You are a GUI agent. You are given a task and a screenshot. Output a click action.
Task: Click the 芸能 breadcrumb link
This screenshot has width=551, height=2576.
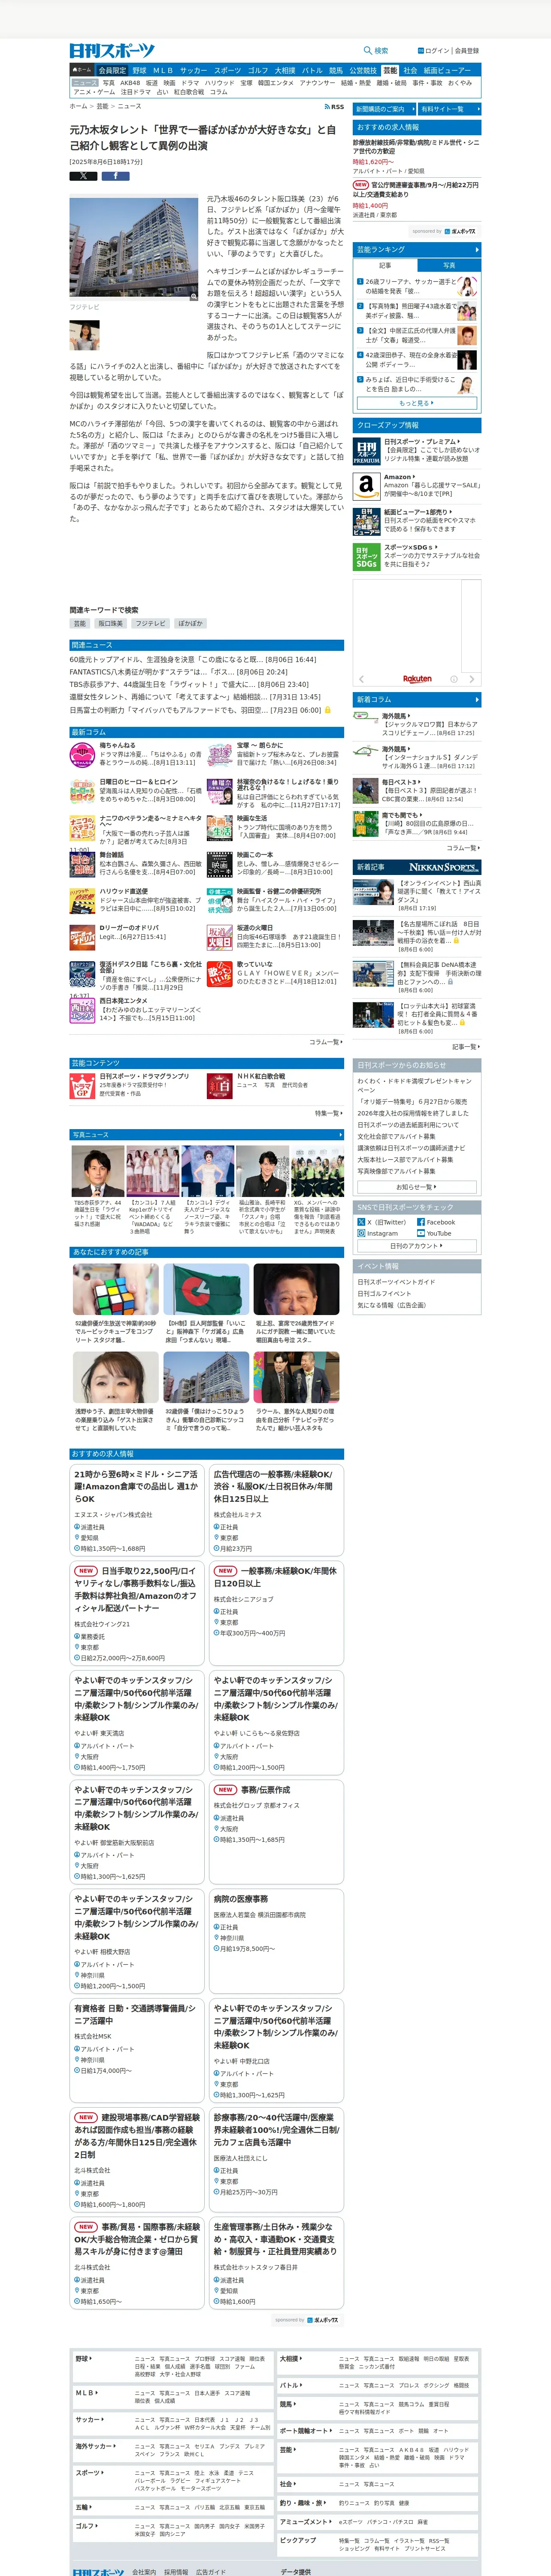click(102, 106)
